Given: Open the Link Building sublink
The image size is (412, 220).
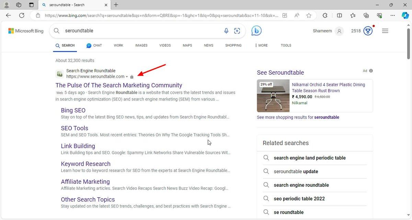Looking at the screenshot, I should 78,146.
